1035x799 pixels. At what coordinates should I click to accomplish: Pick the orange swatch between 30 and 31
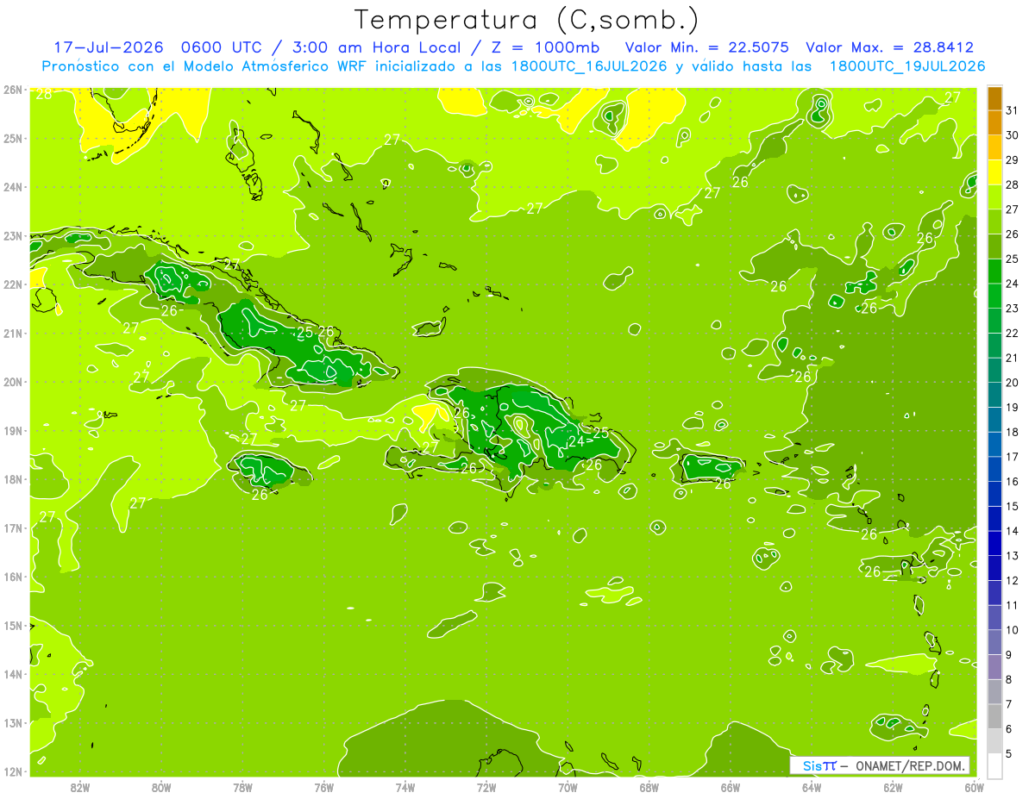(x=994, y=123)
